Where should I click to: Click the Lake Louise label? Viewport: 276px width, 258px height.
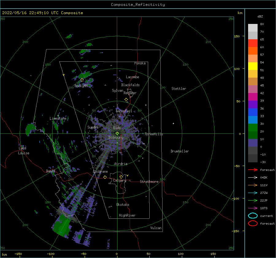click(x=24, y=151)
